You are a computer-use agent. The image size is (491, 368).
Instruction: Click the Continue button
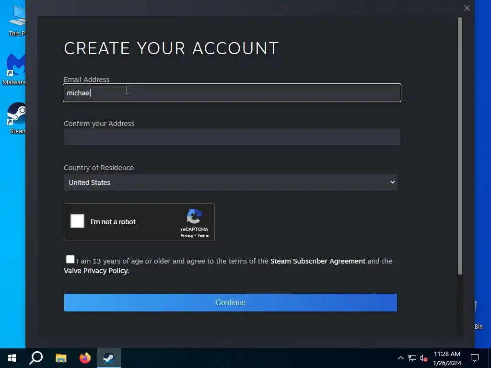point(231,303)
